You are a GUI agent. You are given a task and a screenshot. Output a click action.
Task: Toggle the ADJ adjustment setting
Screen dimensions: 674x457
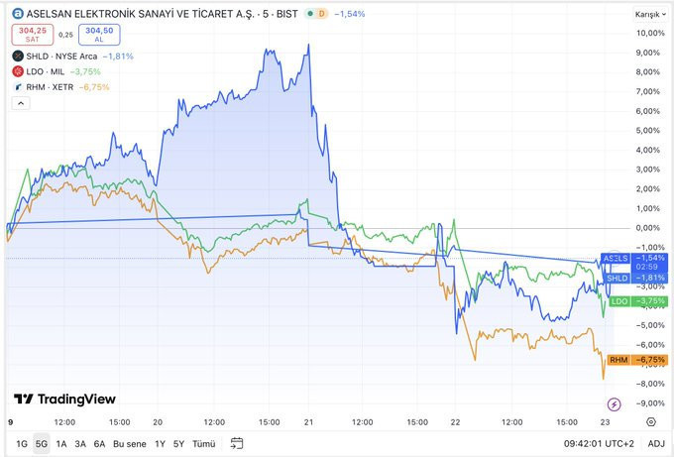[656, 443]
